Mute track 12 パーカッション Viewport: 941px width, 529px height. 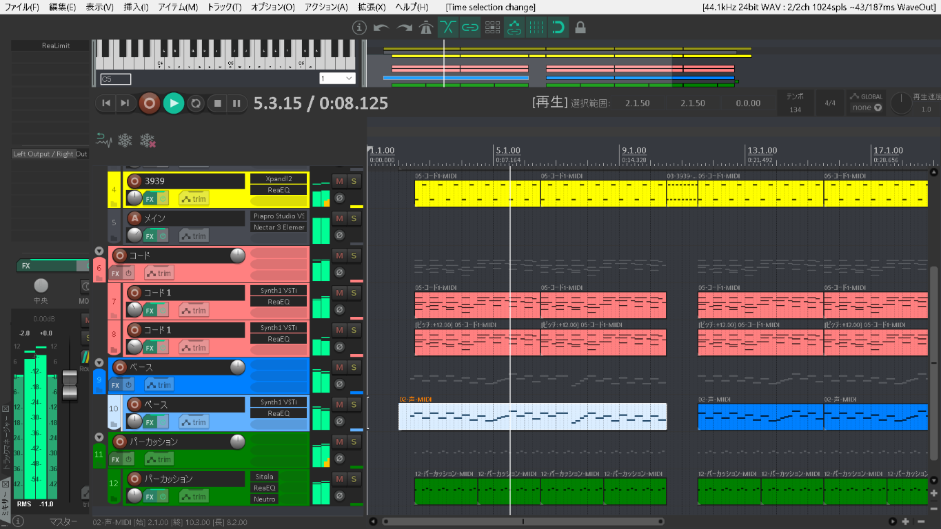coord(339,479)
